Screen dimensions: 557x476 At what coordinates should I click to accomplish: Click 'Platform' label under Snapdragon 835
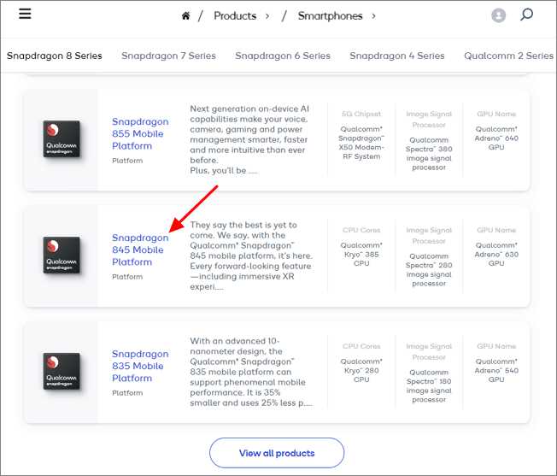pos(127,393)
